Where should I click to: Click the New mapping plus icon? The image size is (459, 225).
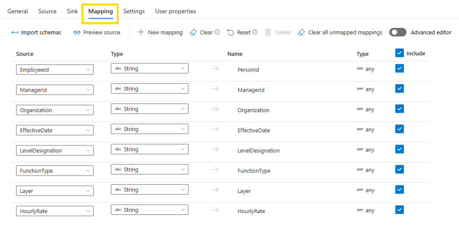coord(141,33)
